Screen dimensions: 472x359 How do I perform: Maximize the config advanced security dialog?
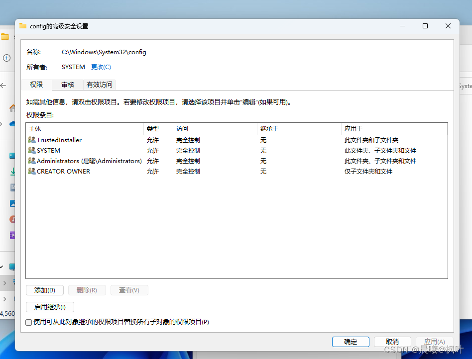[425, 26]
